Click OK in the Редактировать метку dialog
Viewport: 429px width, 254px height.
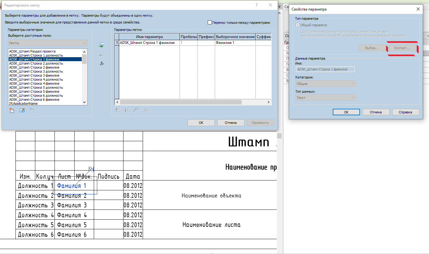[201, 123]
